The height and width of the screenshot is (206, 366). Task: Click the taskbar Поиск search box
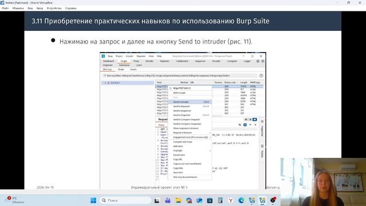[x=126, y=200]
